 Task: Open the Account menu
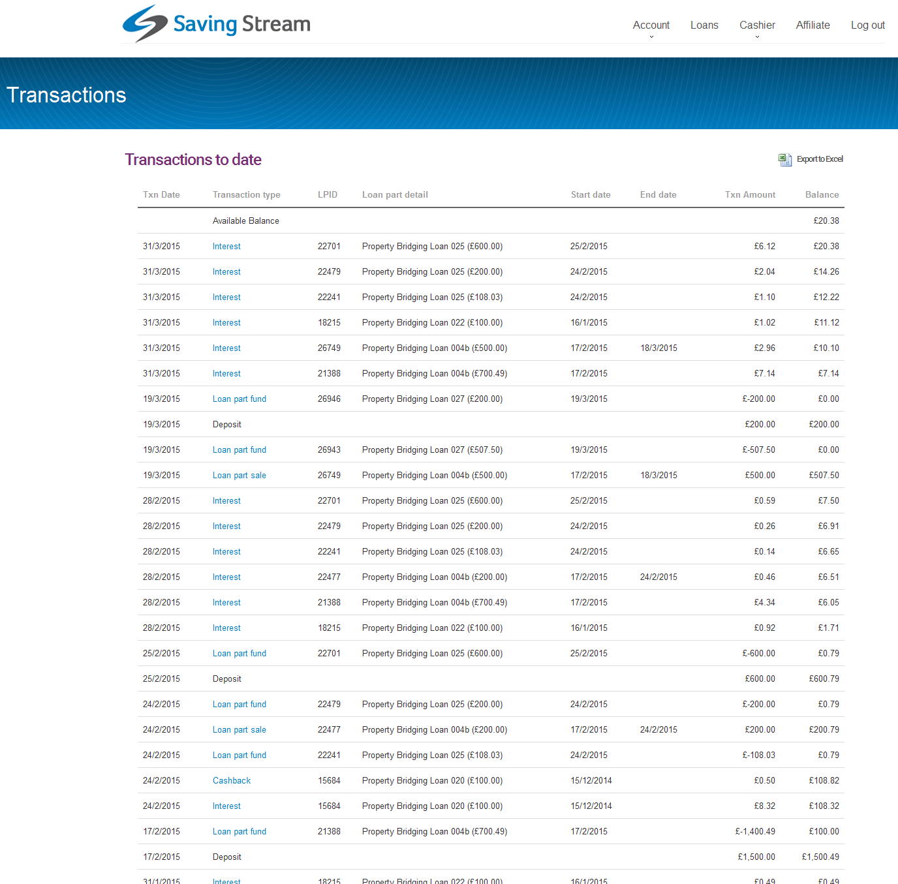(651, 25)
